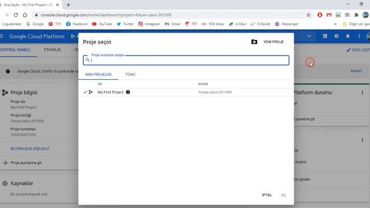Click the info icon in COVID-19 banner
This screenshot has width=370, height=208.
8,71
